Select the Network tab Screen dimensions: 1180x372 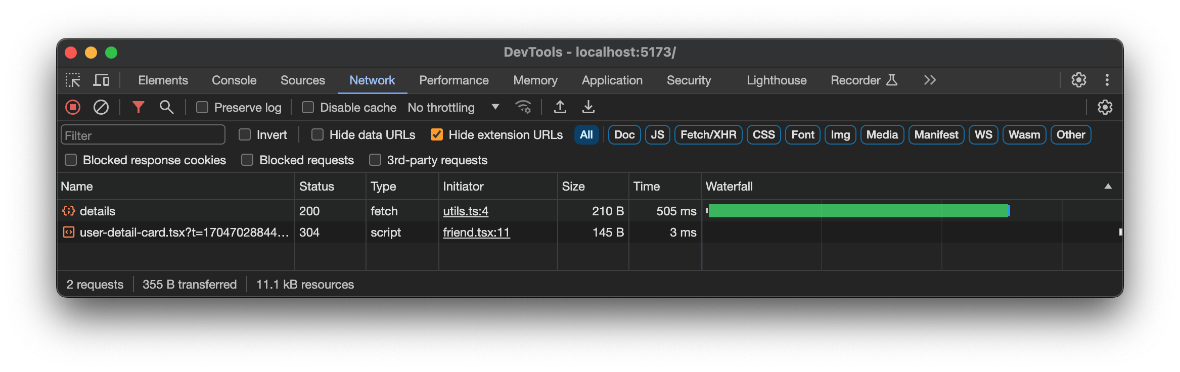(x=372, y=80)
